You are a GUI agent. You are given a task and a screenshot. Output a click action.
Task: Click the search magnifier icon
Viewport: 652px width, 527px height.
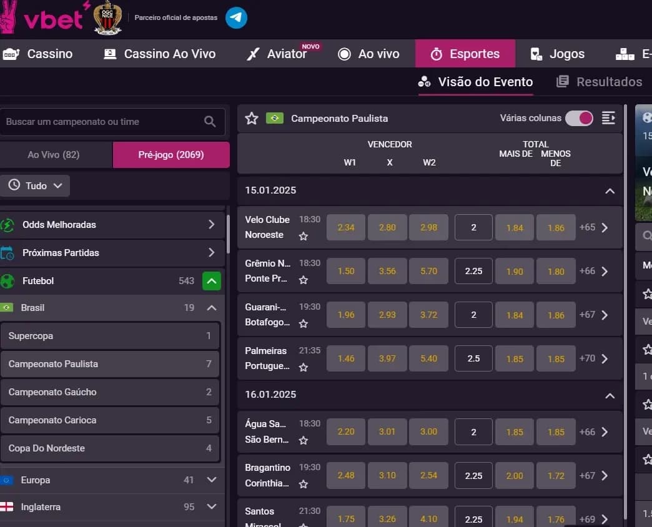(210, 122)
